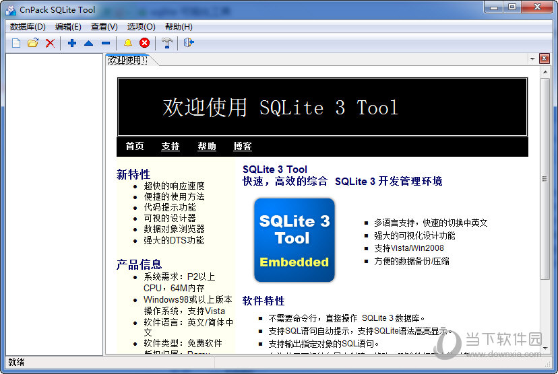Click the 软件特性 heading
Screen dimensions: 558x374
tap(263, 301)
